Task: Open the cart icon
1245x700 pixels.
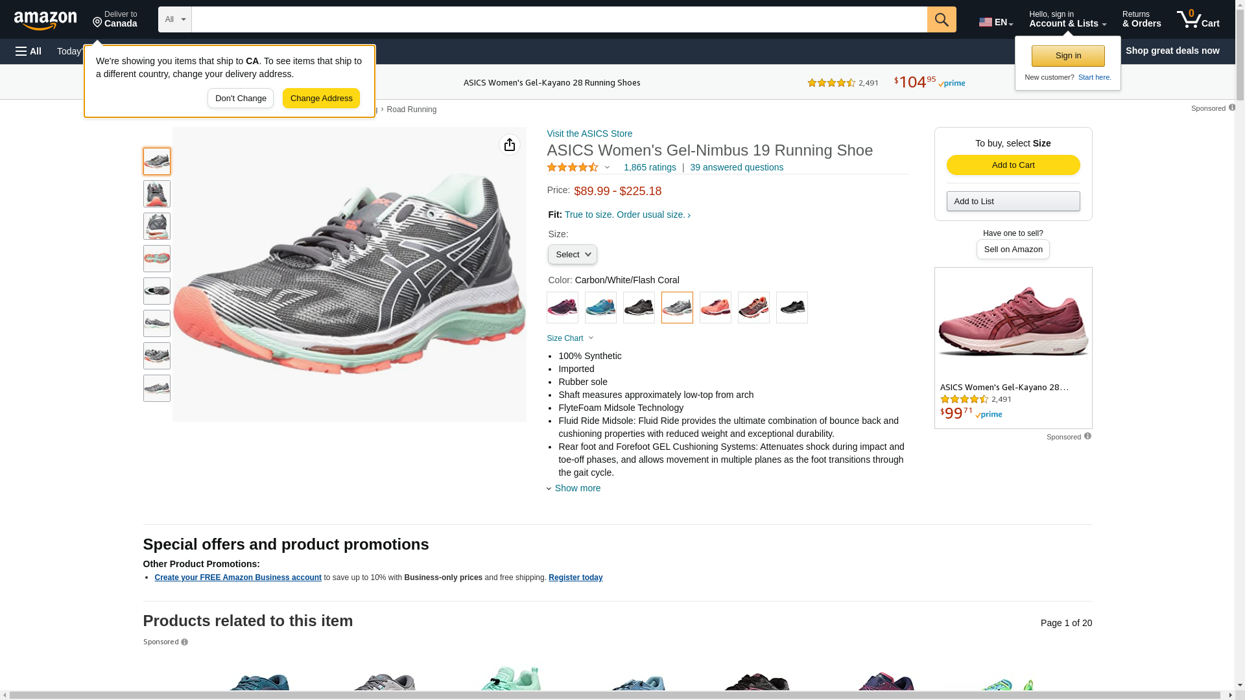Action: point(1198,19)
